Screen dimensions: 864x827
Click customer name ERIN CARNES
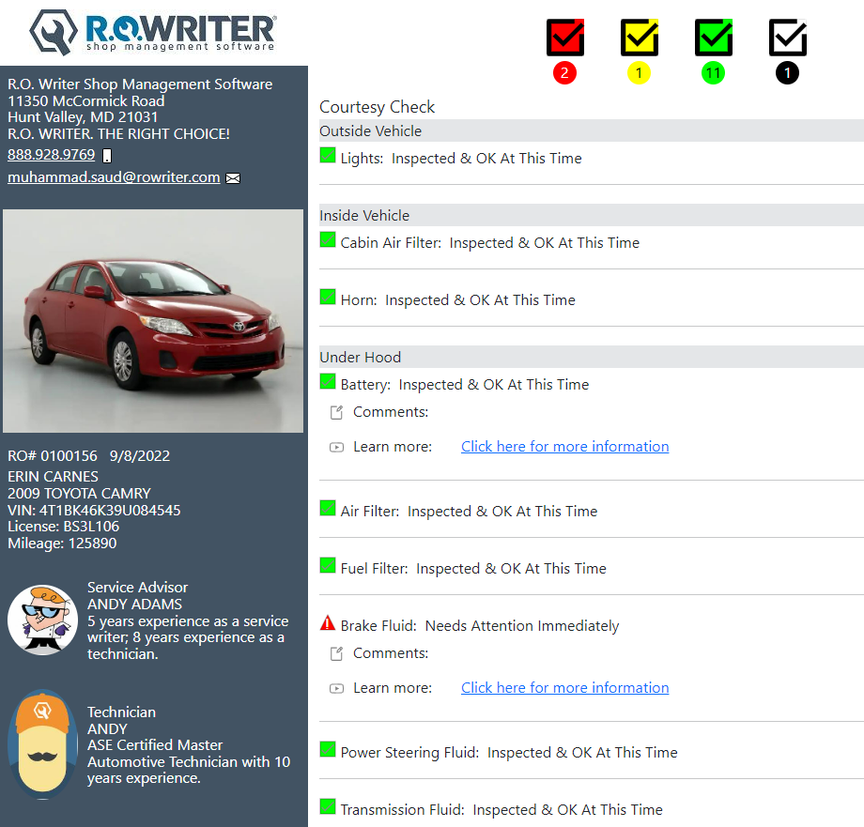coord(53,476)
